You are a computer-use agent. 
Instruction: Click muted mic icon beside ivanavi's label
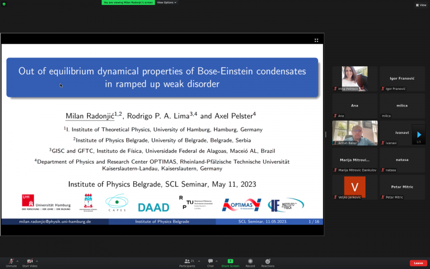tap(383, 143)
